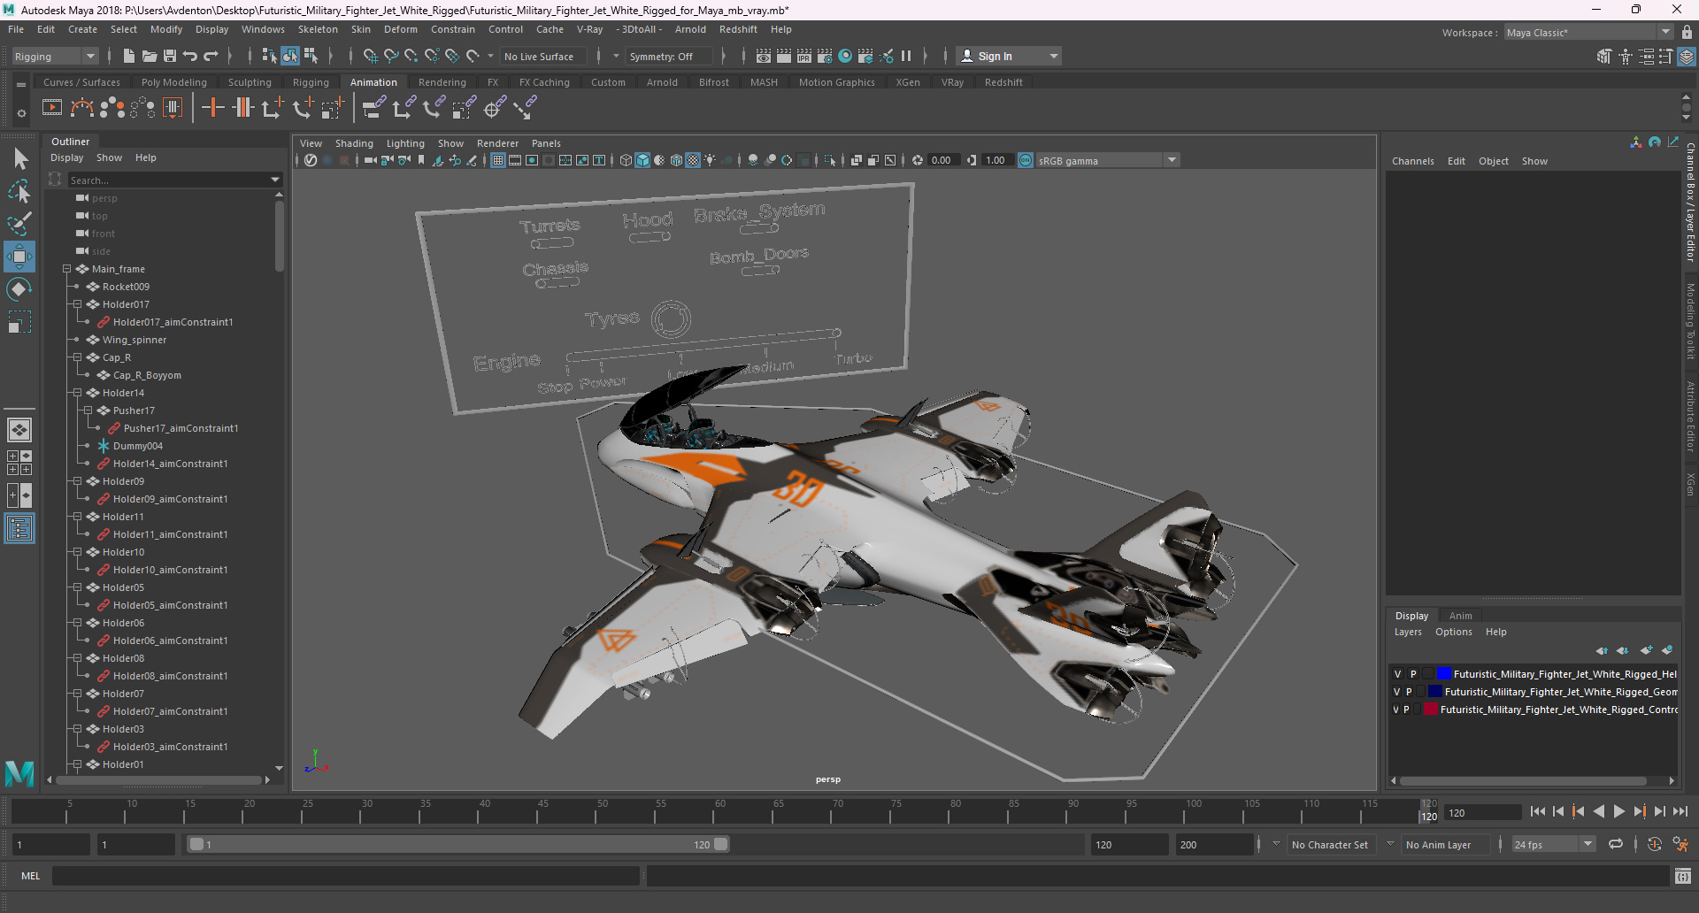Click the IPR render icon
The height and width of the screenshot is (913, 1699).
(x=804, y=56)
